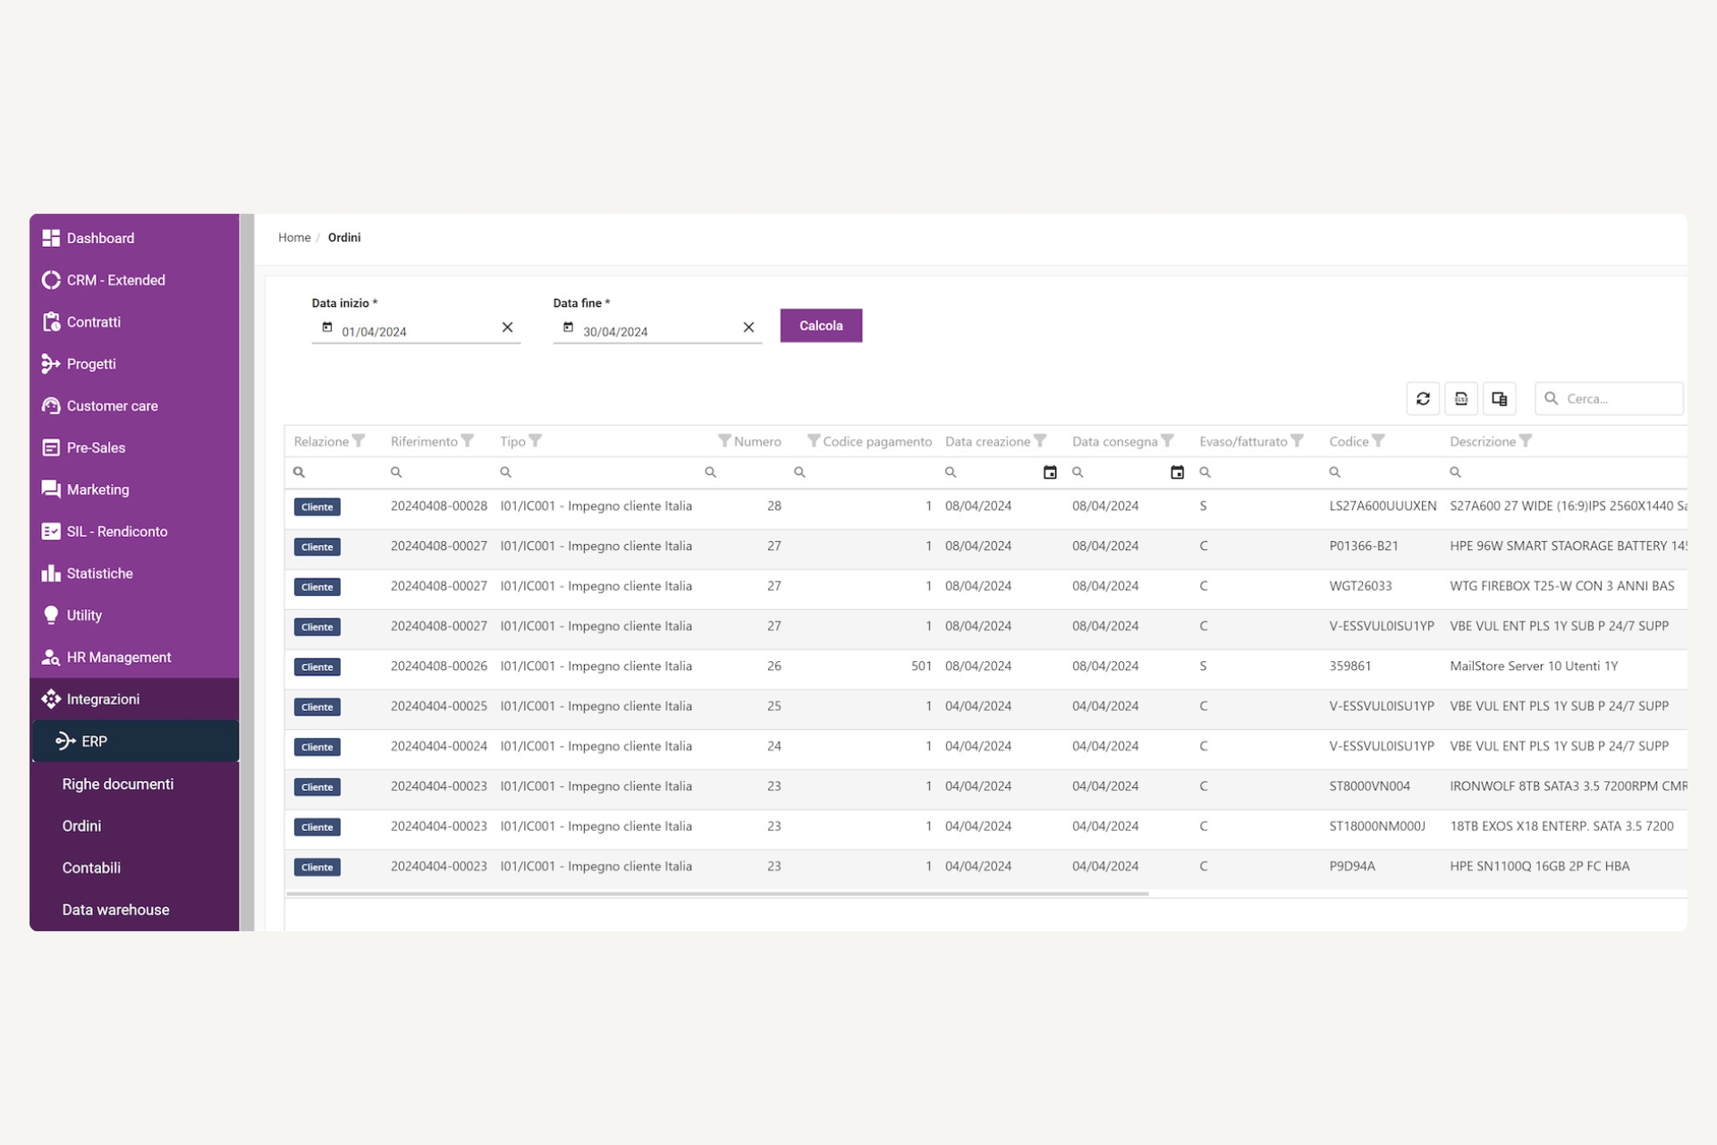Open Statistiche menu item
This screenshot has width=1717, height=1145.
(134, 573)
